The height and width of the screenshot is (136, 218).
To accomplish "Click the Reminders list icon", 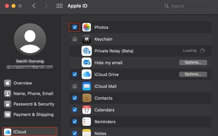I will click(87, 122).
